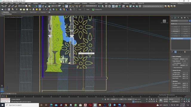Select VRayPhysicalCamera in the modifier stack
191x107 pixels.
tap(181, 39)
